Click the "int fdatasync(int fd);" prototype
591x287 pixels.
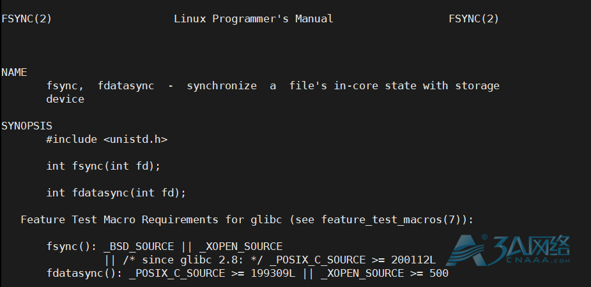116,193
